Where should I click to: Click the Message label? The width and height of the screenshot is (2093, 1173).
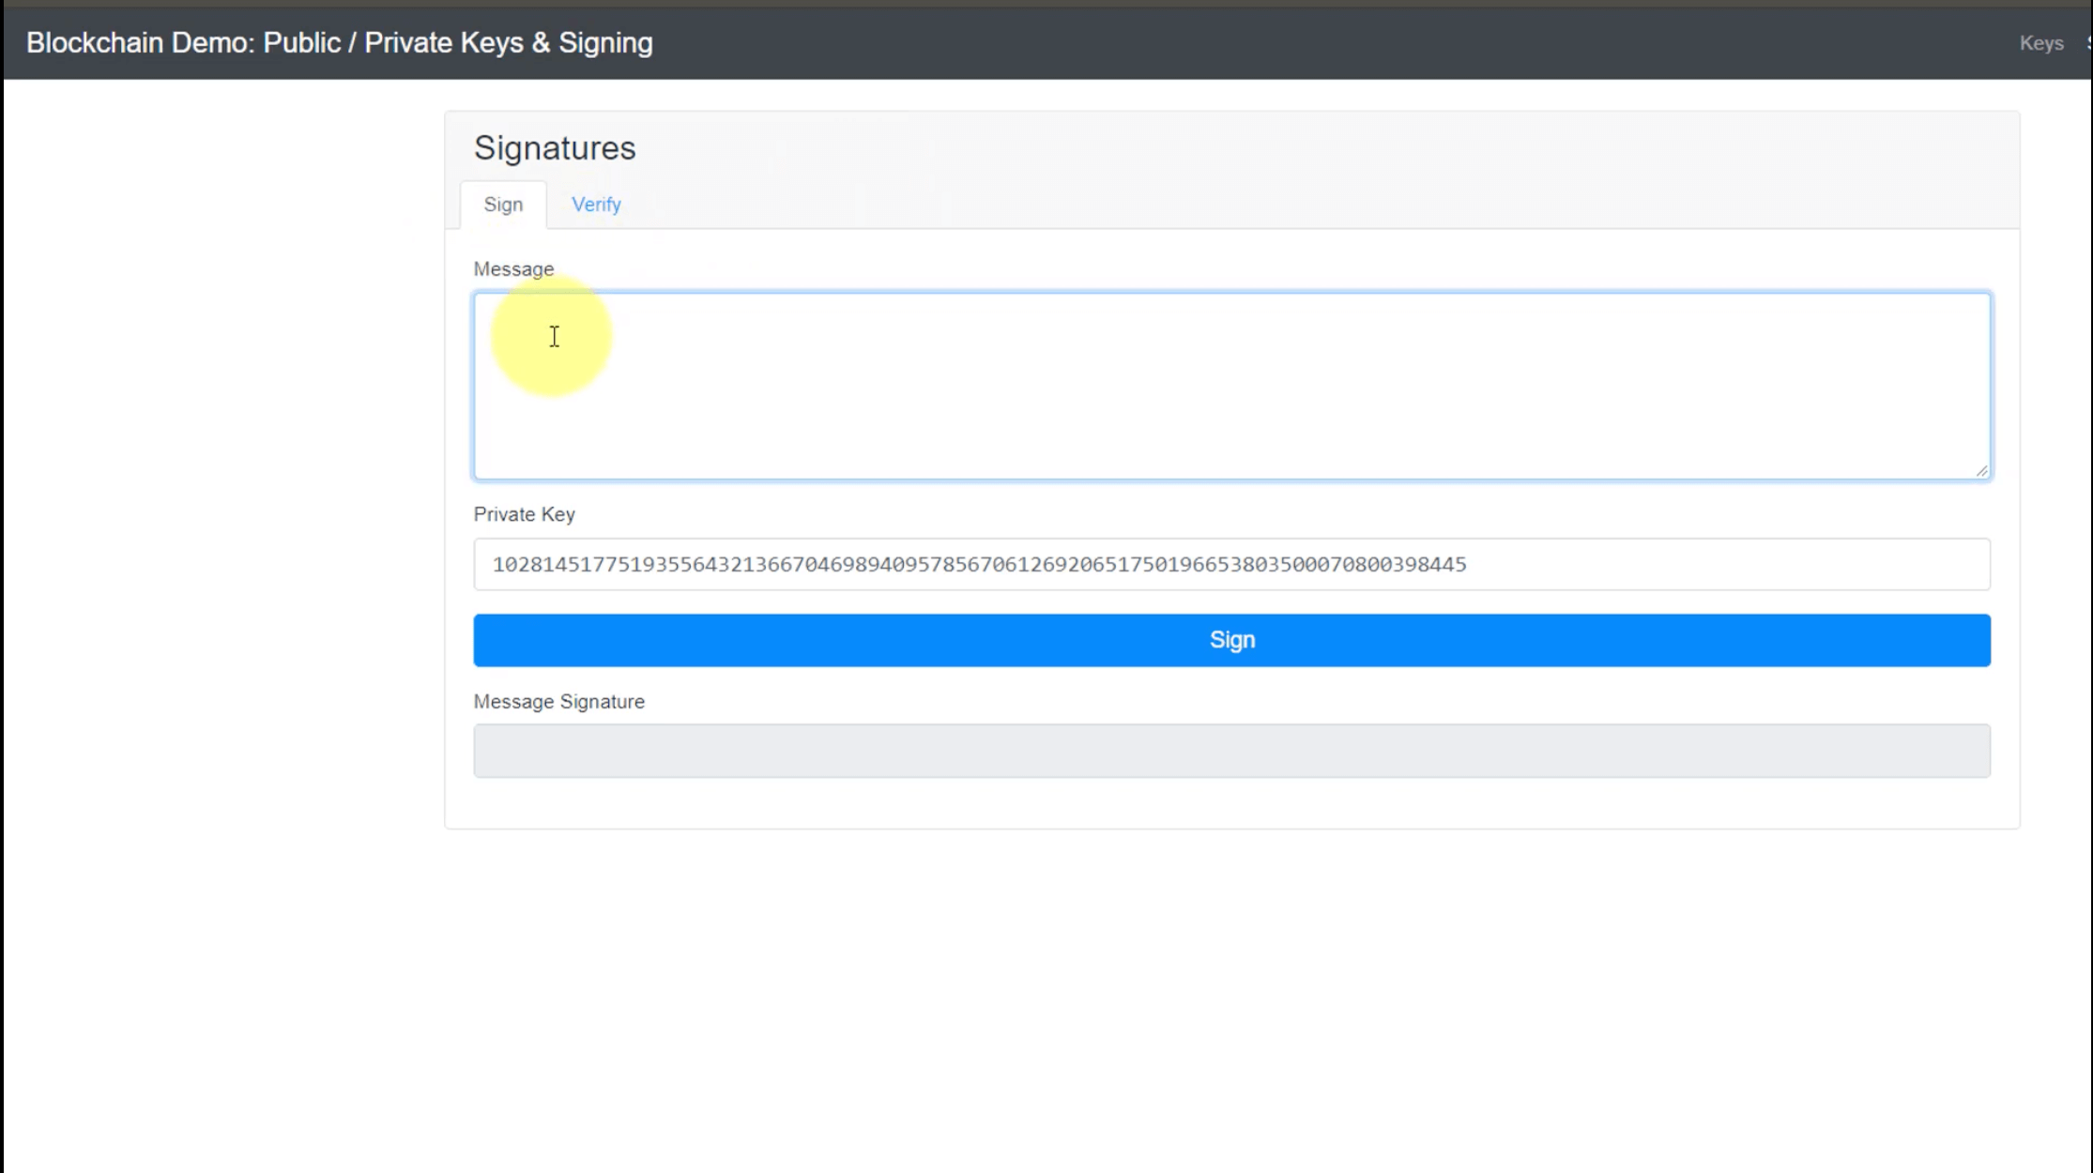[513, 269]
